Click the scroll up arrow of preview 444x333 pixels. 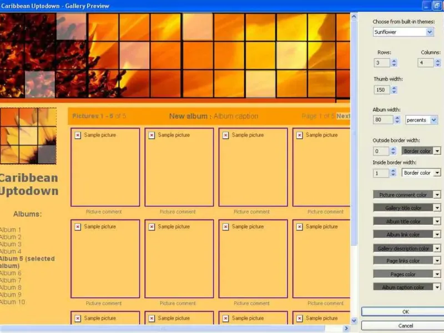(x=354, y=17)
